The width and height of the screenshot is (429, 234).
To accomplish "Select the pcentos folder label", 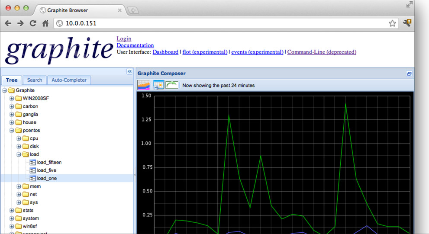I will (x=32, y=130).
